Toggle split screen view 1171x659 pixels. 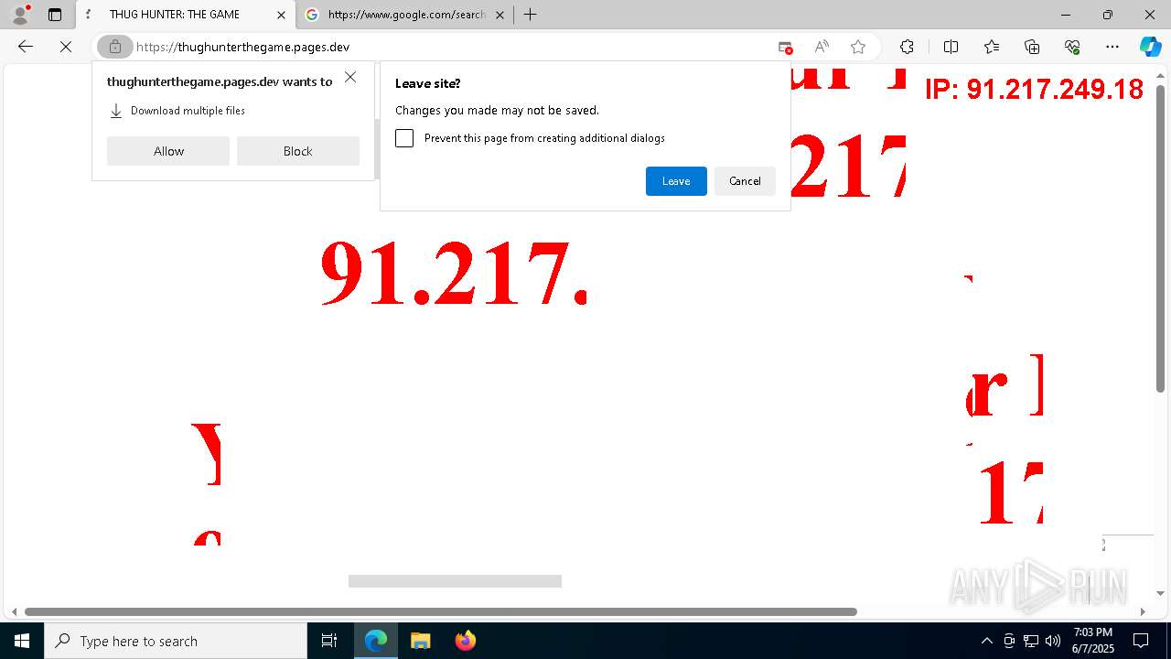(951, 47)
